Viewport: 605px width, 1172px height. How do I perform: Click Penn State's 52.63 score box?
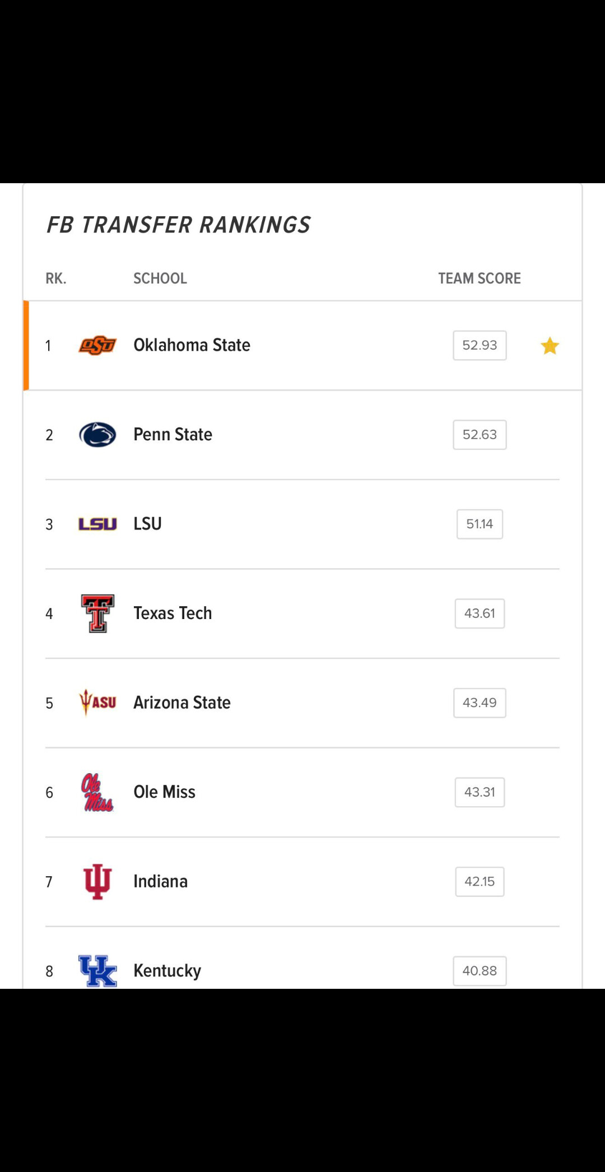click(x=480, y=435)
